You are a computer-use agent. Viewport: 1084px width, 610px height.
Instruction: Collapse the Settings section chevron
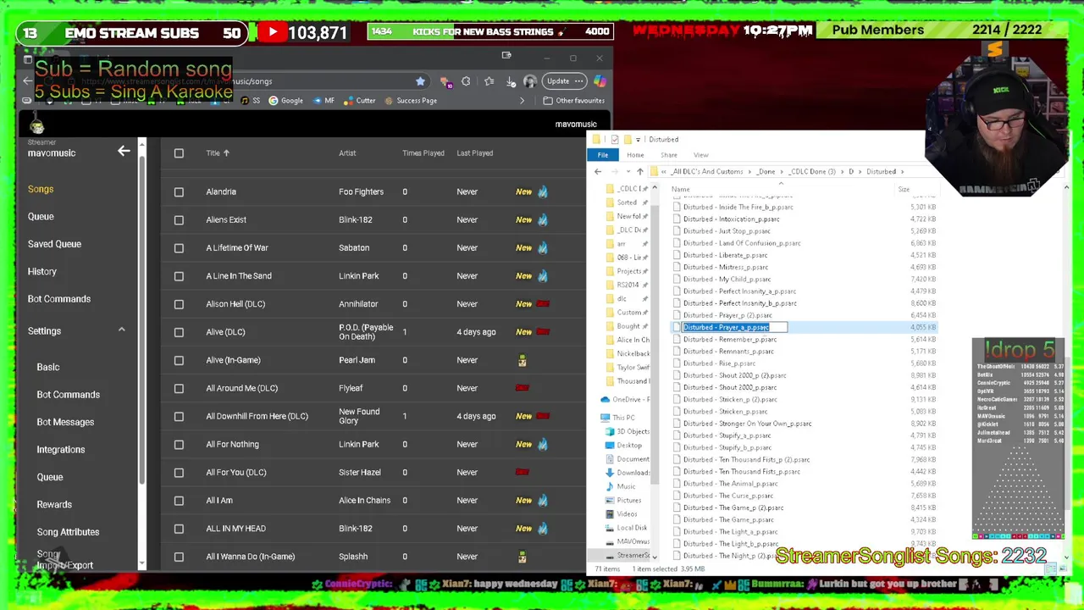121,330
